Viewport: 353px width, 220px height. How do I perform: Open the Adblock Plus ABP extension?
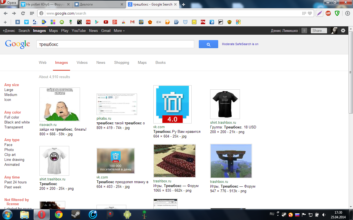click(x=328, y=13)
